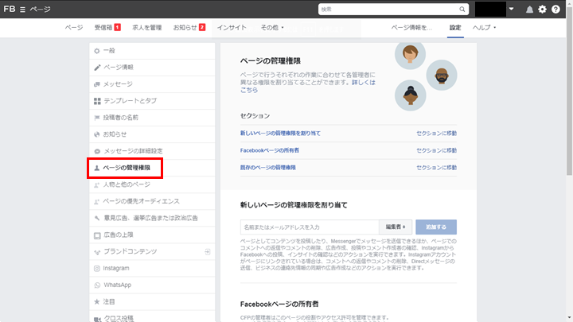This screenshot has height=322, width=573.
Task: Click the 一般 gear icon in sidebar
Action: click(x=97, y=51)
